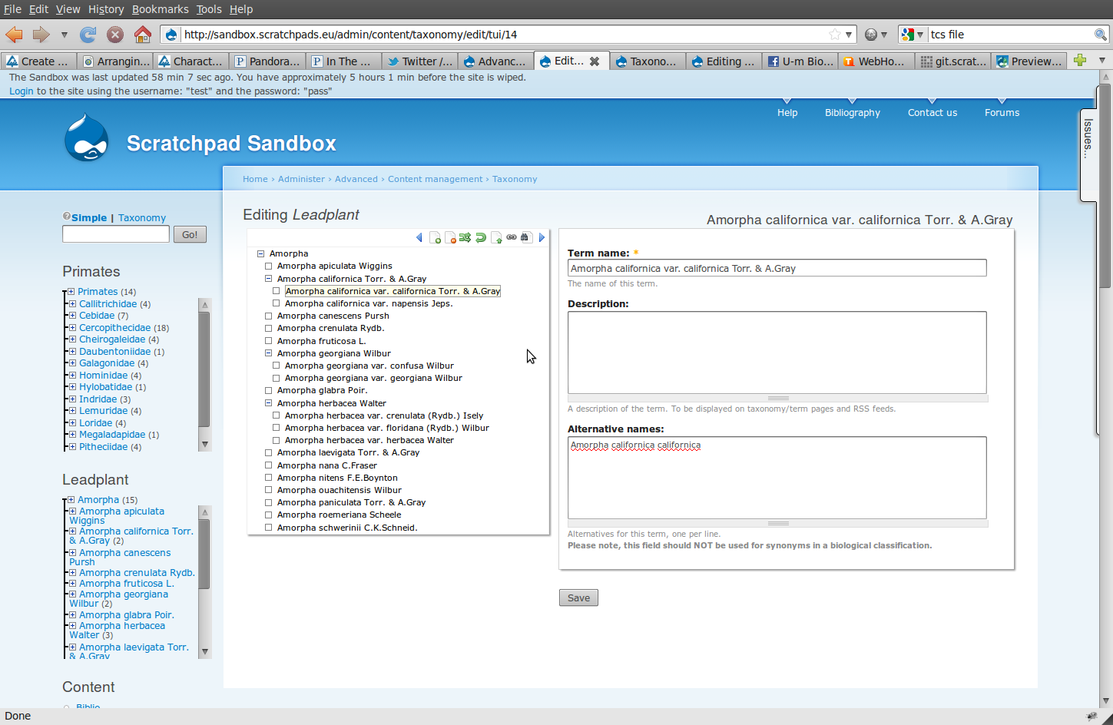
Task: Select checkbox beside Amorpha nana C.Fraser
Action: coord(269,465)
